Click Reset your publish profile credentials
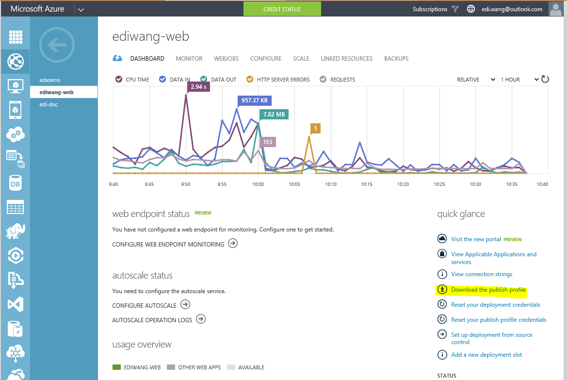567x380 pixels. pos(499,320)
